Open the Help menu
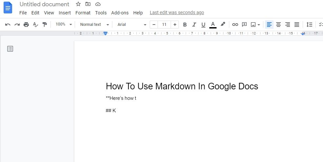The image size is (323, 162). point(138,13)
